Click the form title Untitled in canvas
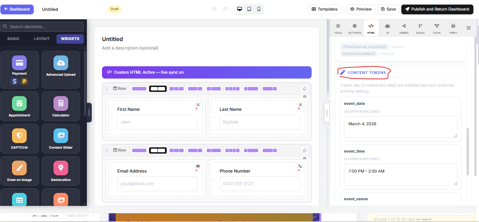 pyautogui.click(x=113, y=39)
